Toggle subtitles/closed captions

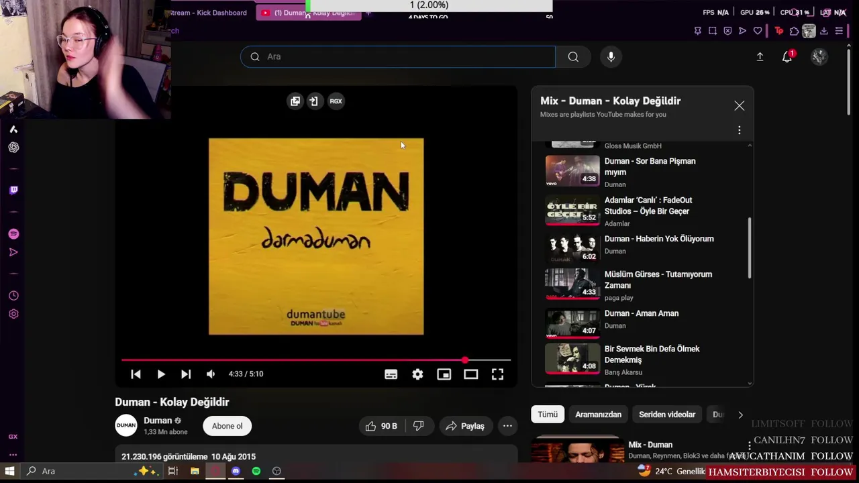click(391, 374)
